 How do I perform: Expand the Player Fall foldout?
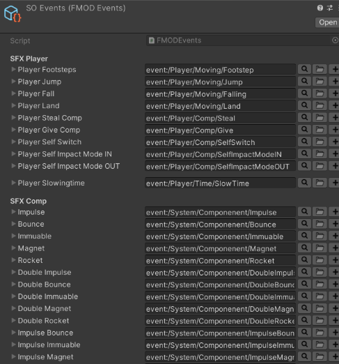[13, 93]
